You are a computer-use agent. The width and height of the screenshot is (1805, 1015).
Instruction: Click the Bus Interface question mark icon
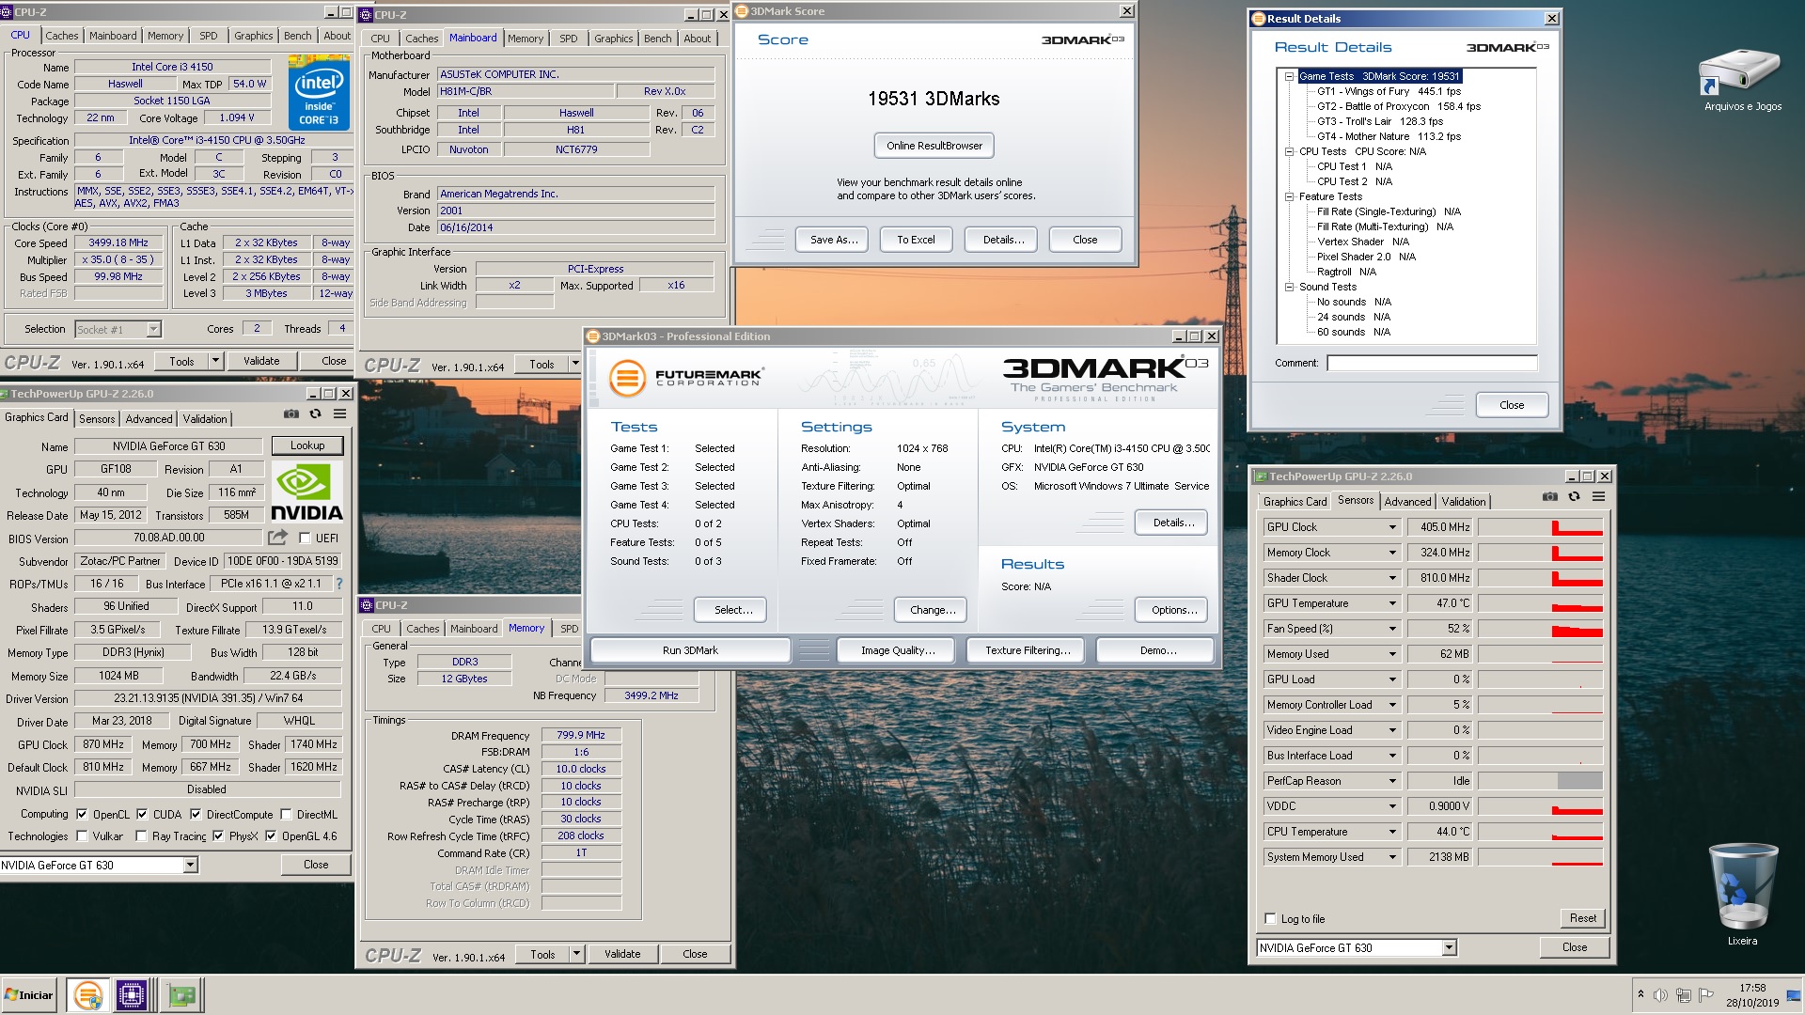(339, 584)
